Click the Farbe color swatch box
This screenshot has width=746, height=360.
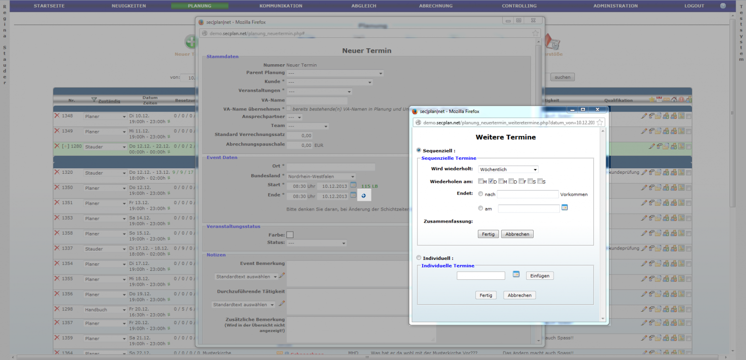(290, 235)
